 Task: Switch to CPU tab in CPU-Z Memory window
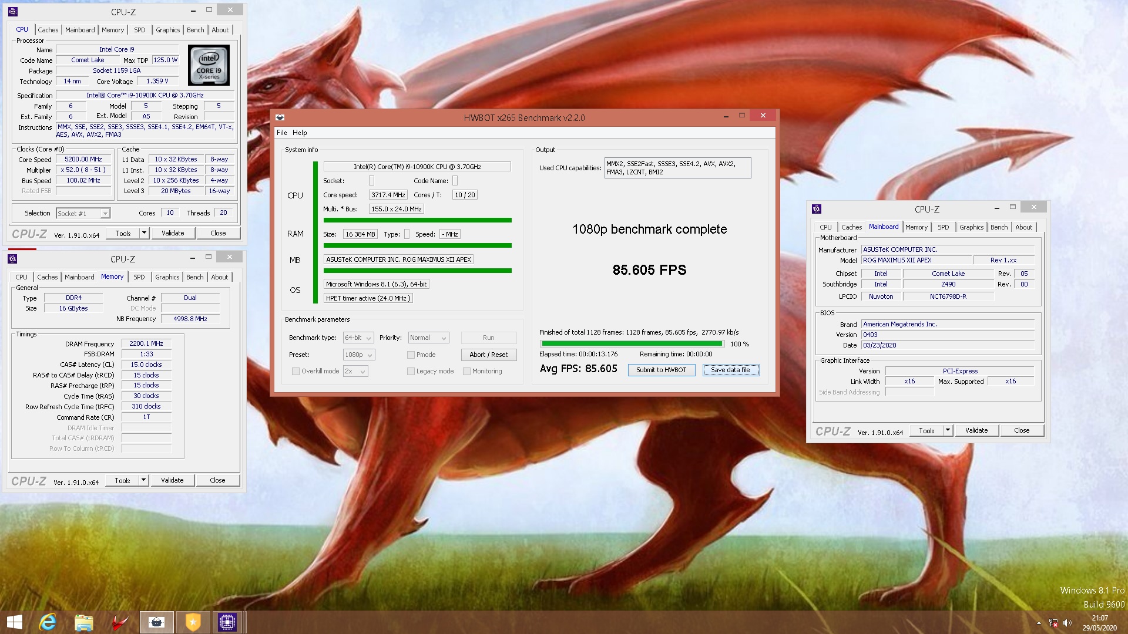21,277
